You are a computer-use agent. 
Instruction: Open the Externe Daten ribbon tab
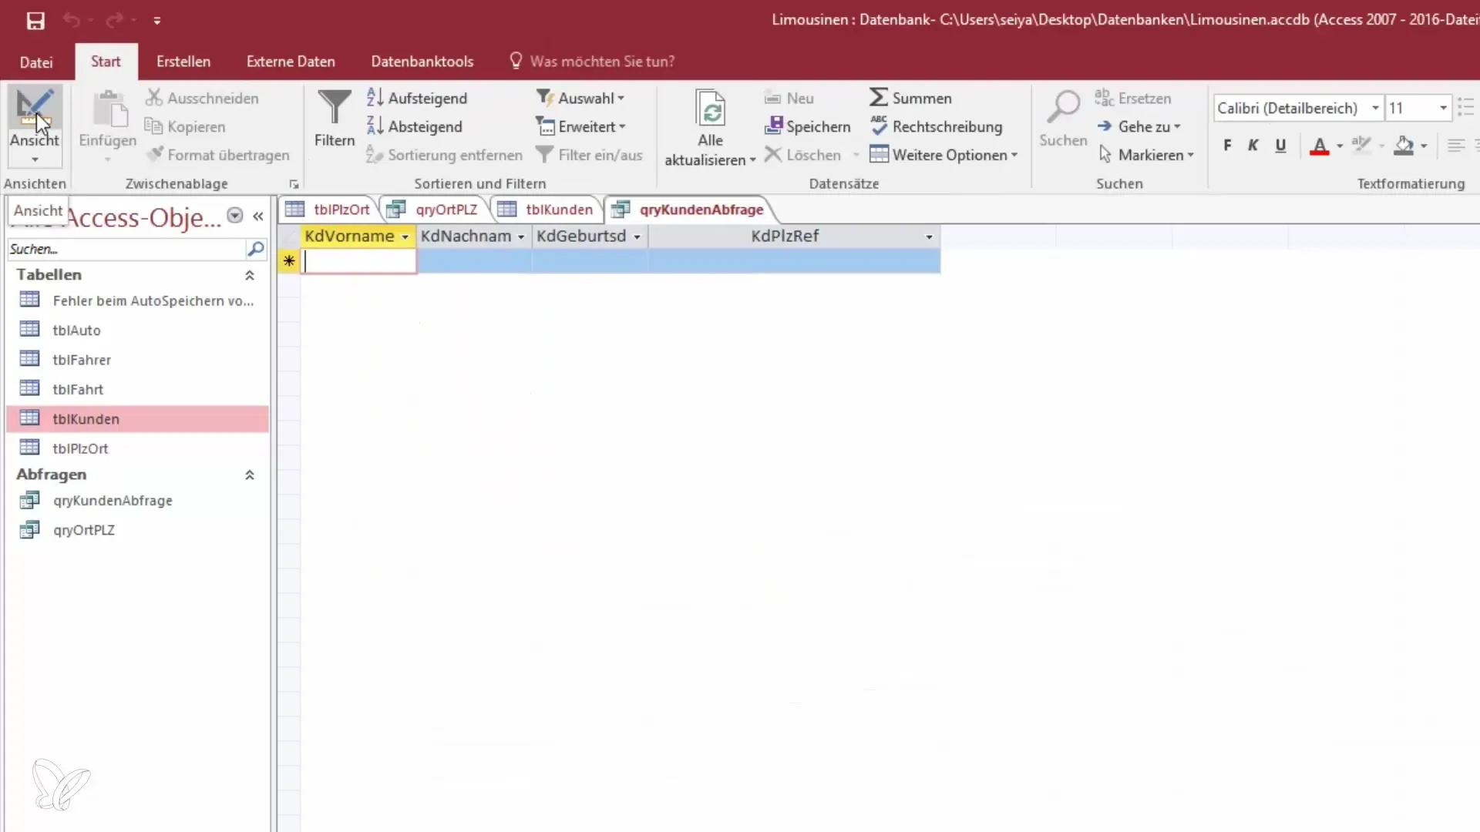tap(291, 62)
